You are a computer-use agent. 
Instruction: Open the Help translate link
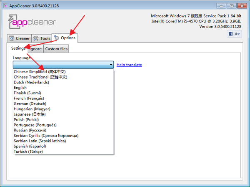[129, 65]
